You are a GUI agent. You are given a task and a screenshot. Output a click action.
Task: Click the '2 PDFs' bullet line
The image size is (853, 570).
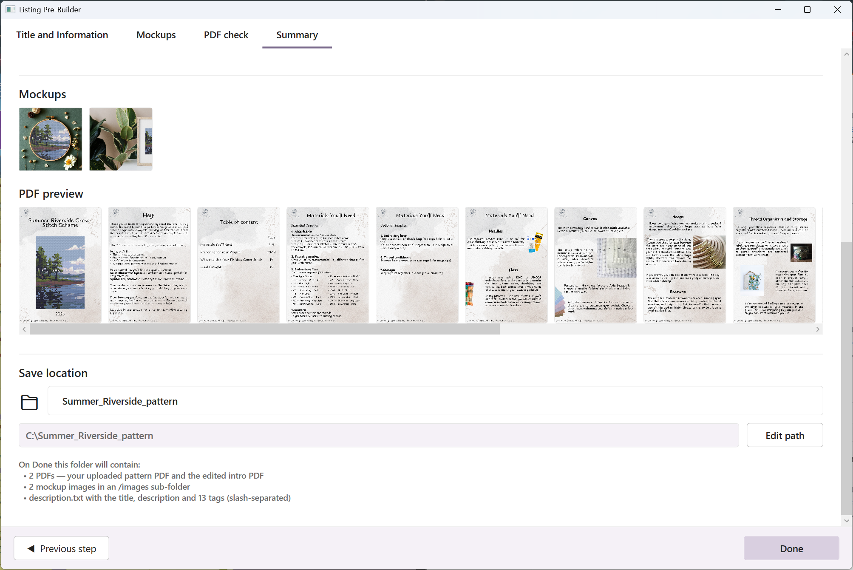(x=144, y=476)
